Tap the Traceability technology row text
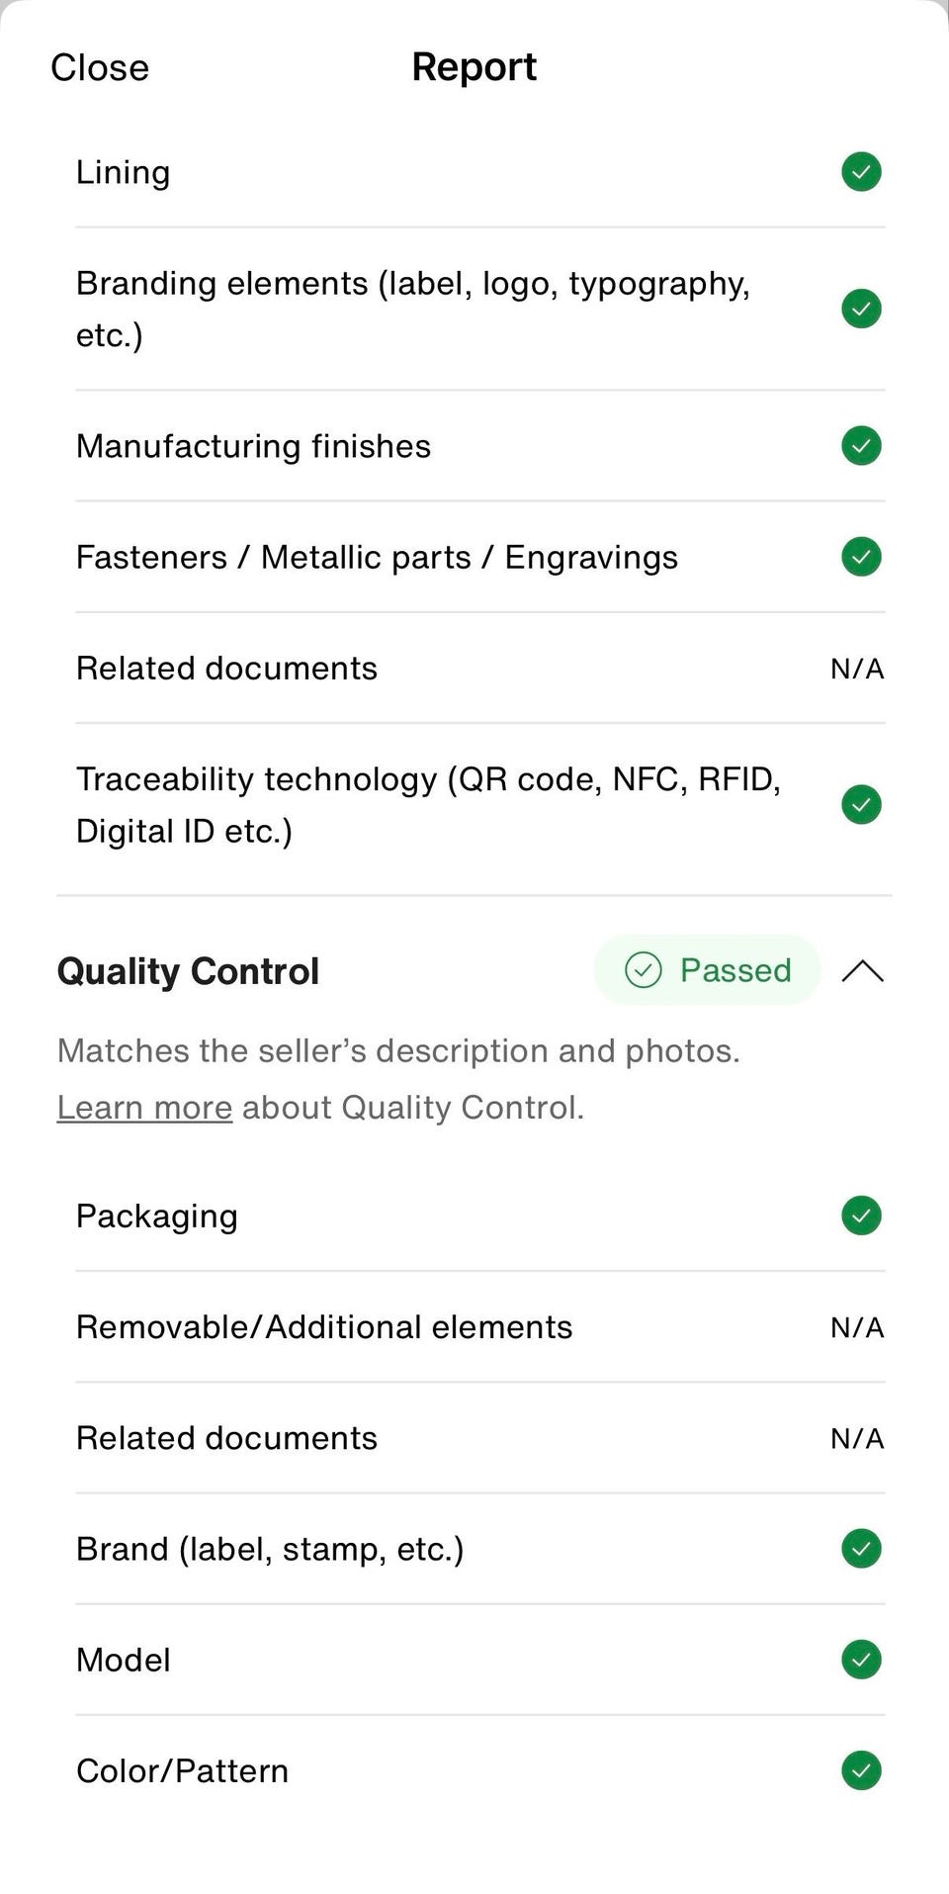949x1894 pixels. (428, 805)
